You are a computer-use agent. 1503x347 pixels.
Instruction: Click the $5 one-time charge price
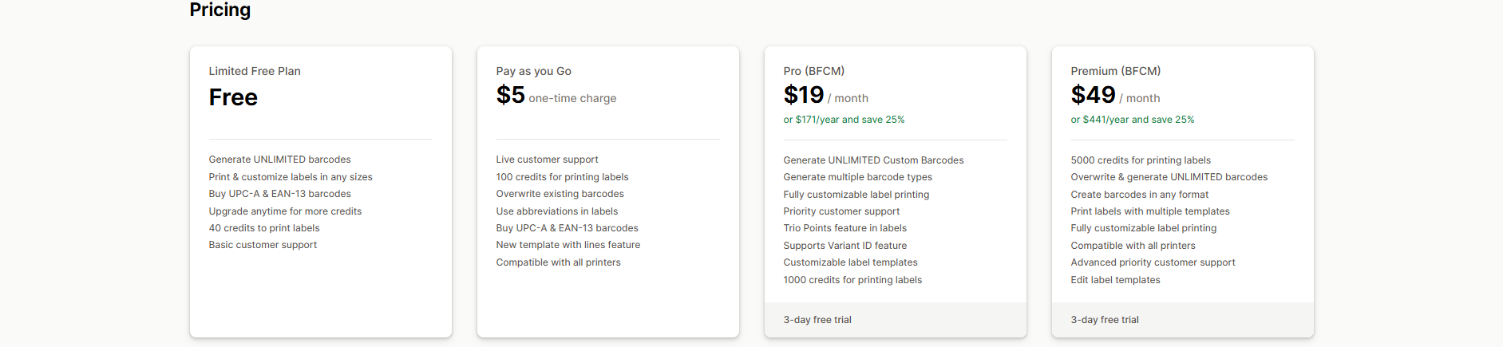556,96
